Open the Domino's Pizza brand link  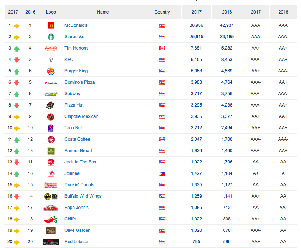tap(80, 82)
